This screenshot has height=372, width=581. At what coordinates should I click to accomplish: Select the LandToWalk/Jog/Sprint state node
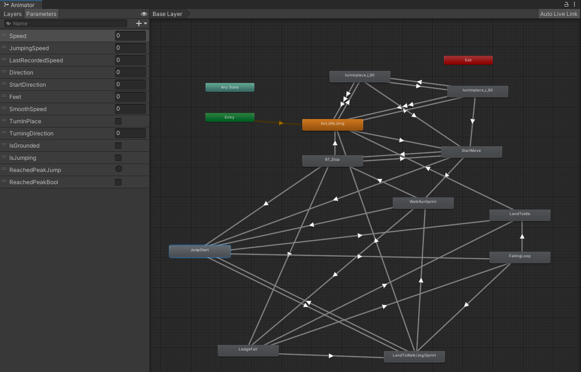coord(414,357)
